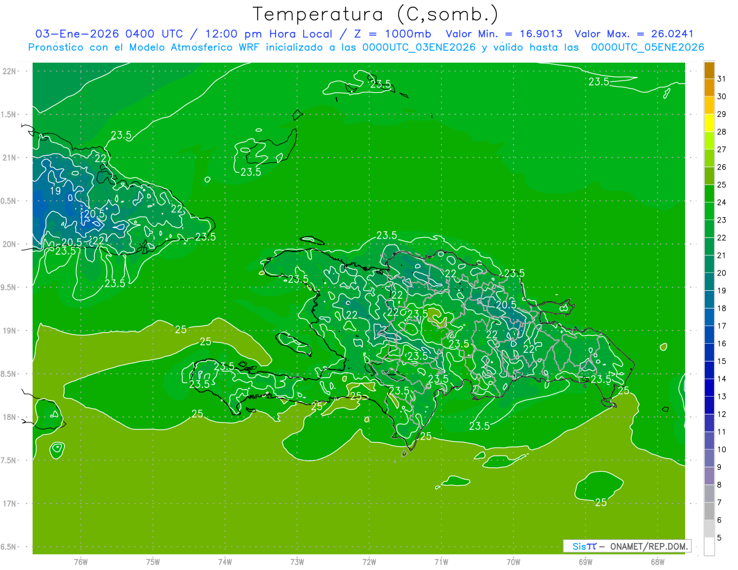Click the '22N' latitude axis label
Screen dimensions: 738x570
tap(10, 71)
